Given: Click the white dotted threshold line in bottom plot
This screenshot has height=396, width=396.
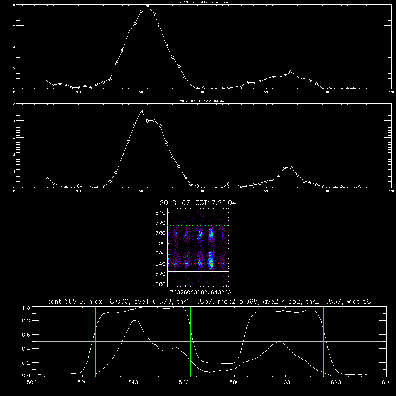Looking at the screenshot, I should 209,364.
